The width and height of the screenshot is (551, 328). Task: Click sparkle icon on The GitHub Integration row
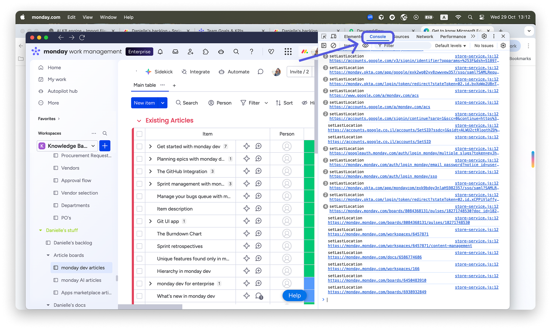[247, 171]
